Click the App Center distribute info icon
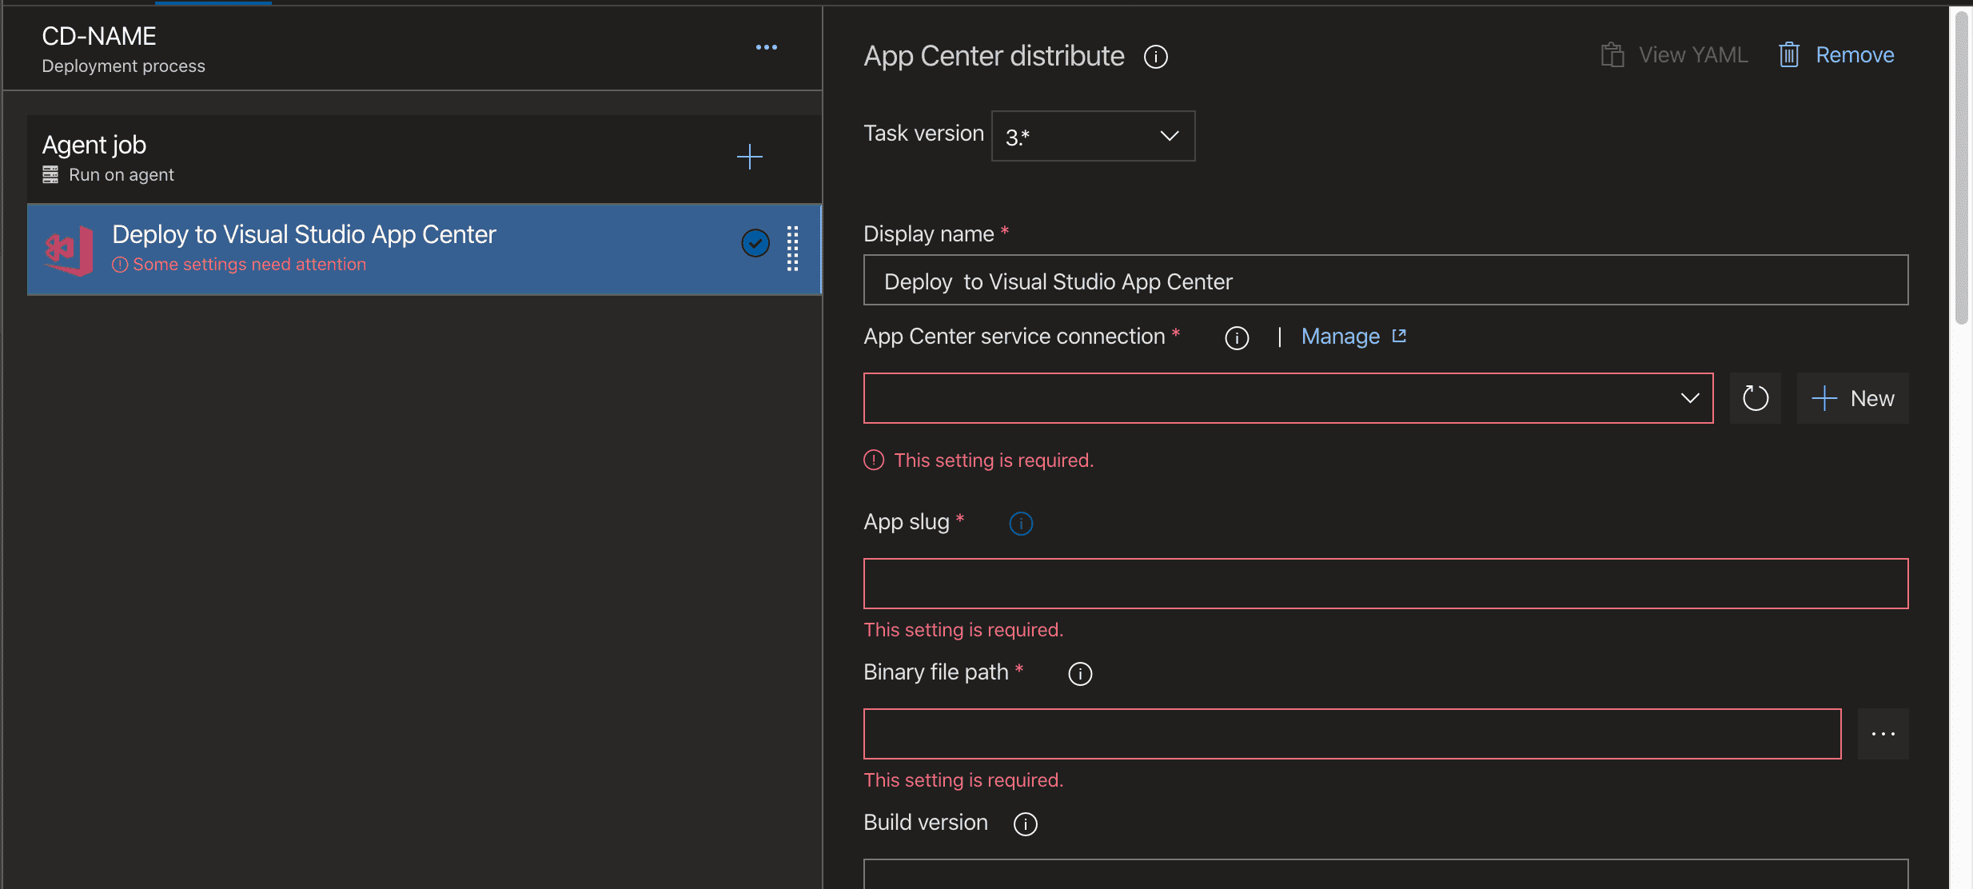The image size is (1973, 889). (1155, 57)
